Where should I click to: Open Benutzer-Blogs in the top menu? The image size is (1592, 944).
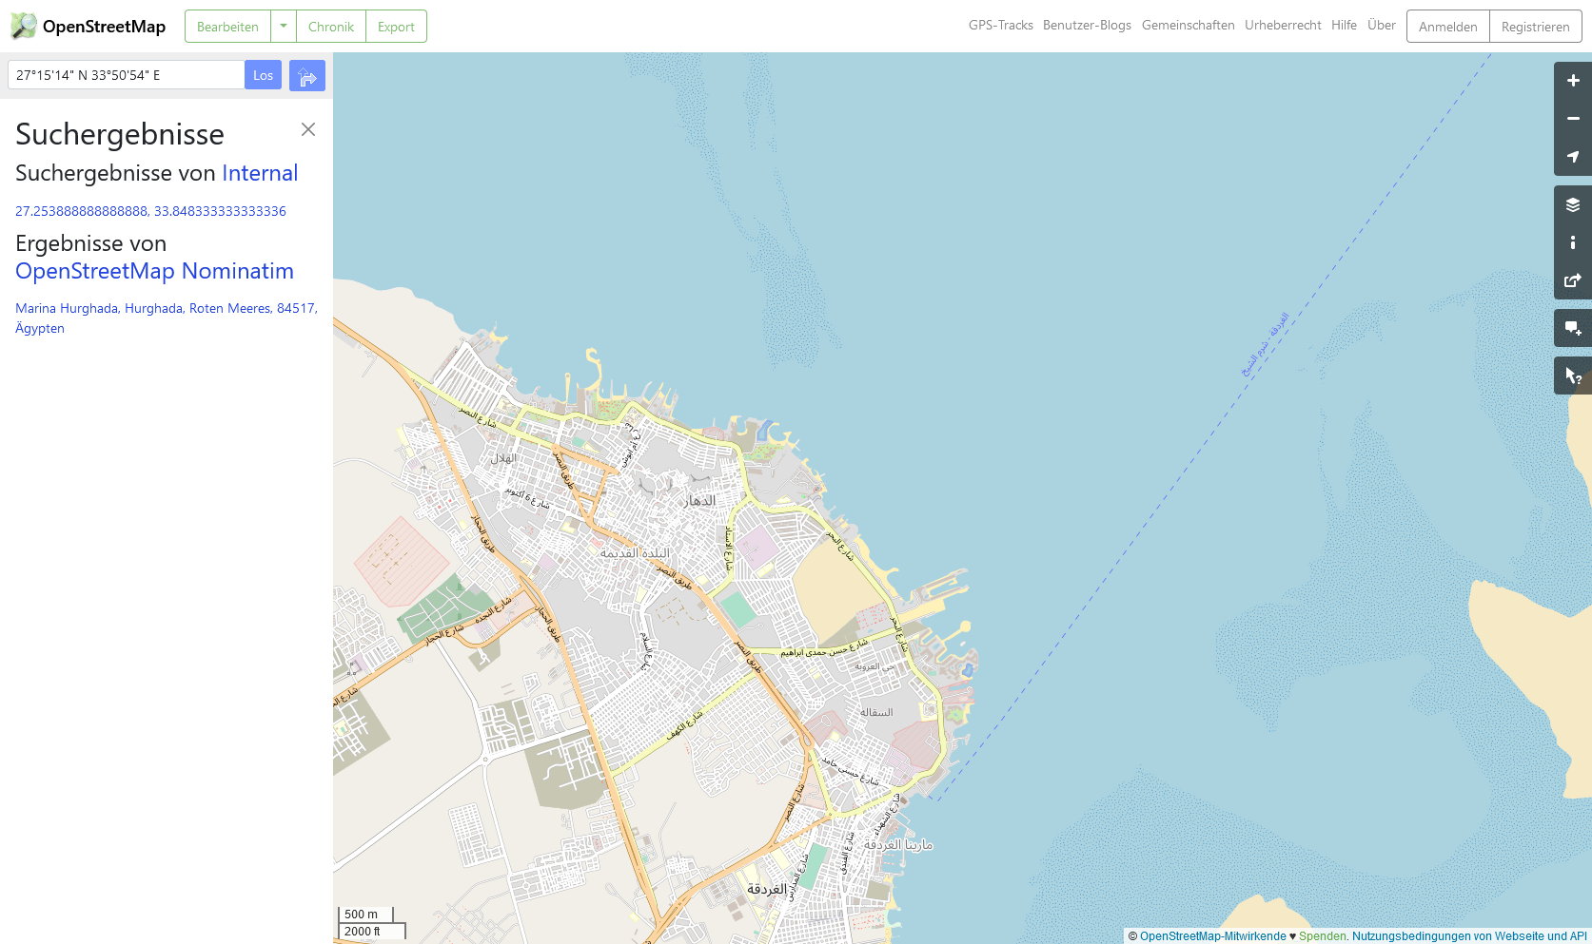click(x=1087, y=26)
